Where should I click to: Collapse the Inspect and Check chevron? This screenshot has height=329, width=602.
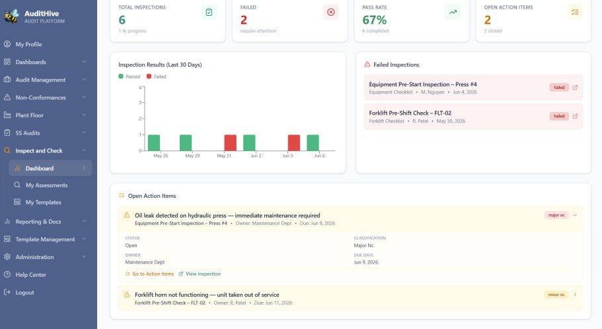pos(84,150)
